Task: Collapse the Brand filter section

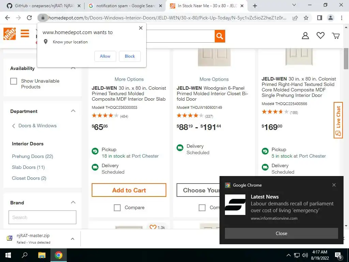Action: tap(73, 202)
